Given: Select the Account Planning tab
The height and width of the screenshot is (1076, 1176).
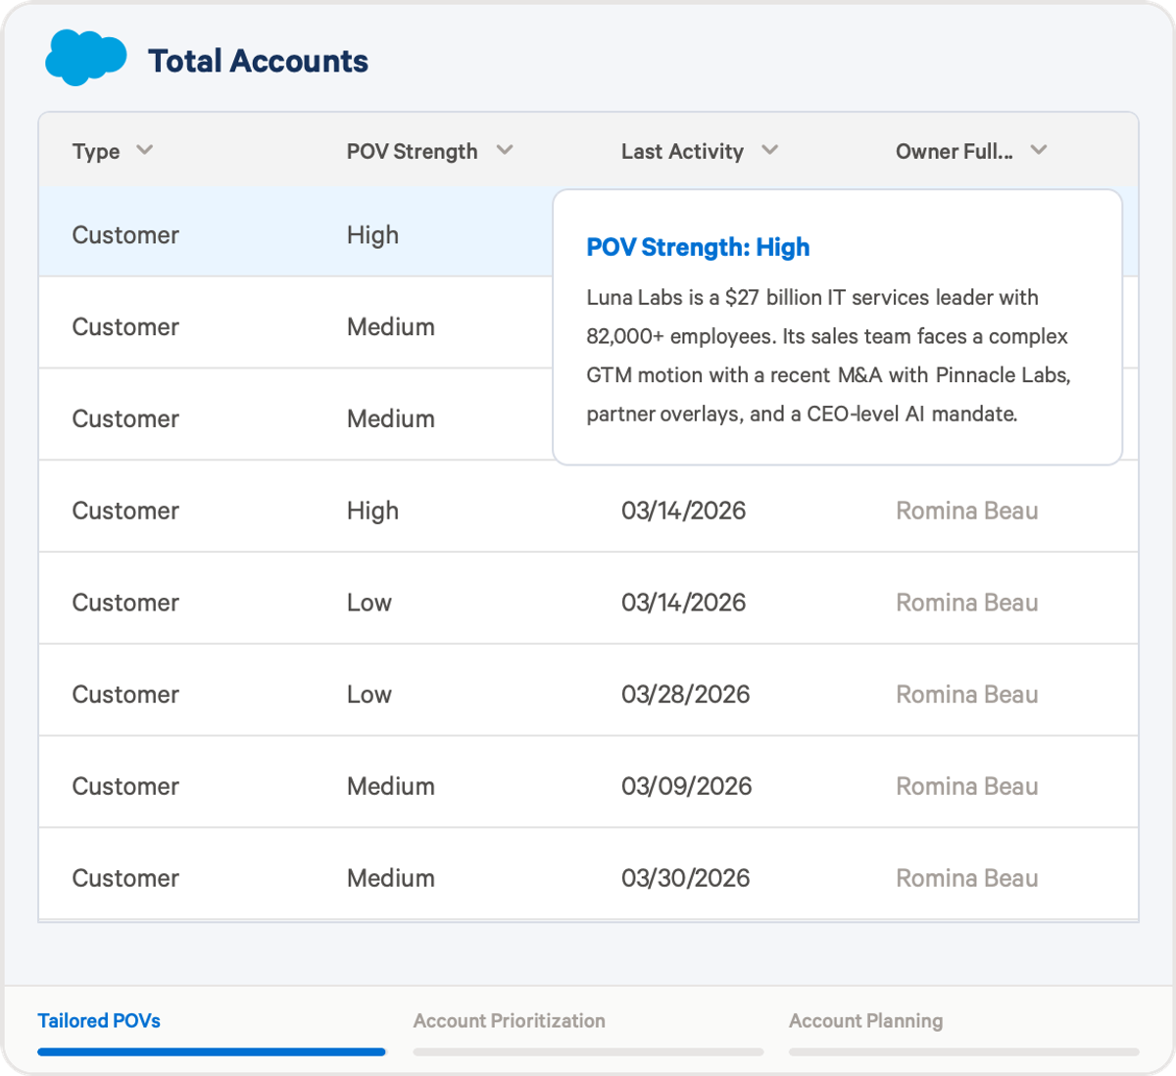Looking at the screenshot, I should pos(865,1020).
